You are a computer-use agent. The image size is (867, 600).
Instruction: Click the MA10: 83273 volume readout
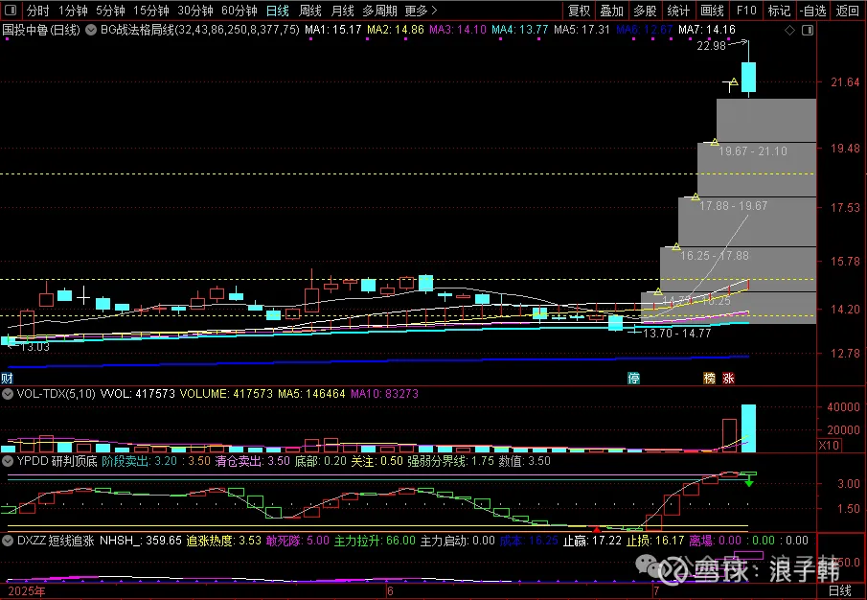pyautogui.click(x=384, y=394)
